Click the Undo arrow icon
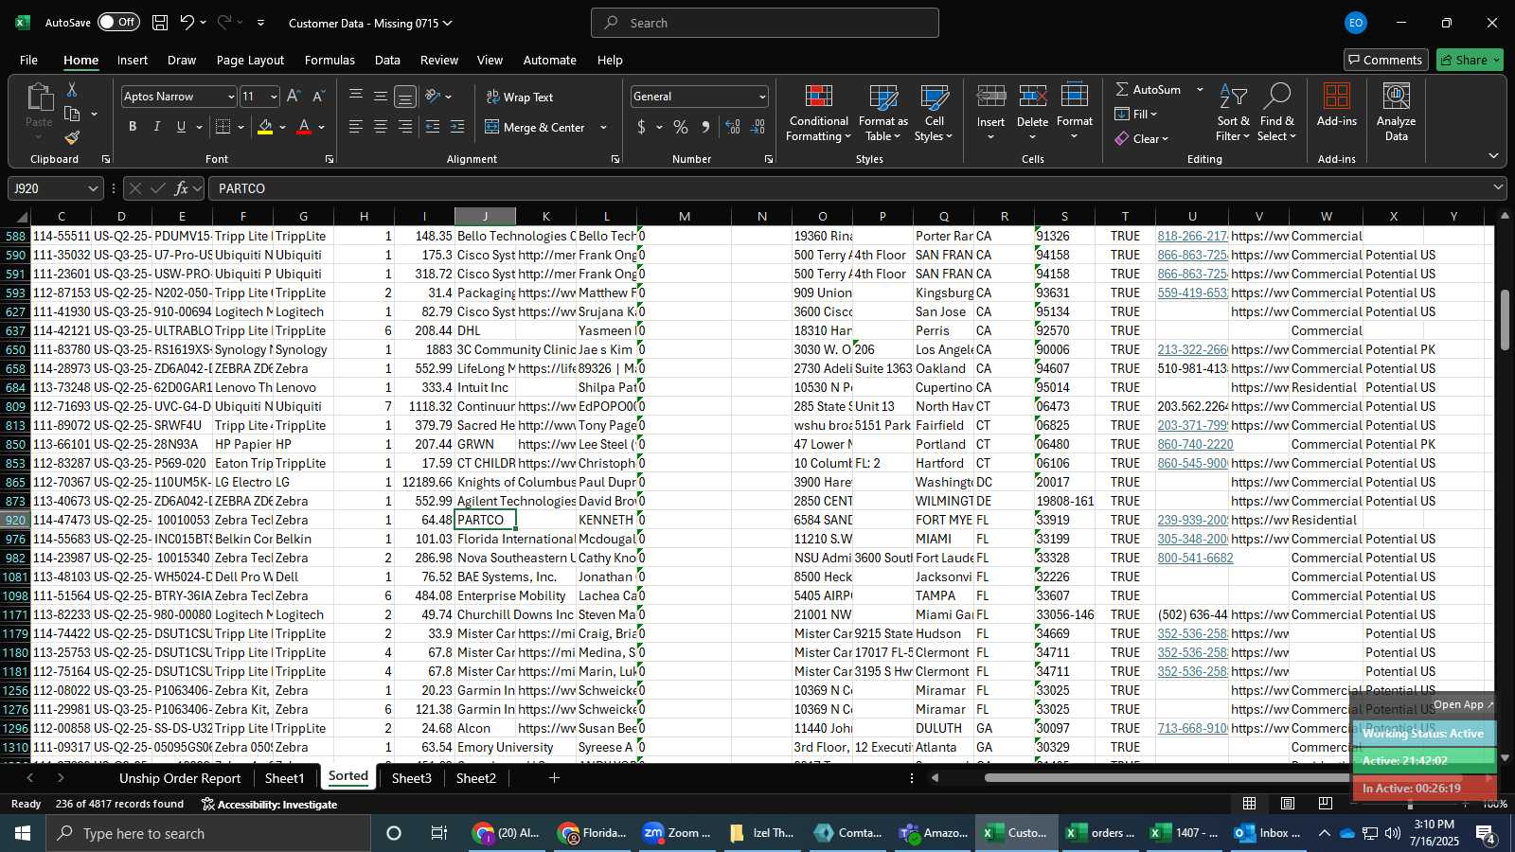The height and width of the screenshot is (852, 1515). [x=187, y=23]
